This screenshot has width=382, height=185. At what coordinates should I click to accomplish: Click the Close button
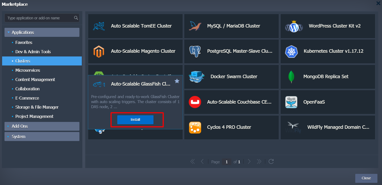tap(366, 178)
